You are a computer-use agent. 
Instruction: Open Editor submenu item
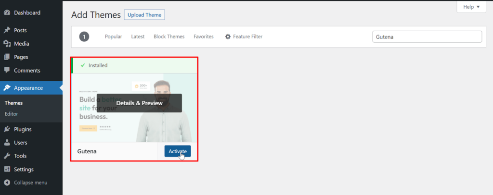pyautogui.click(x=12, y=114)
